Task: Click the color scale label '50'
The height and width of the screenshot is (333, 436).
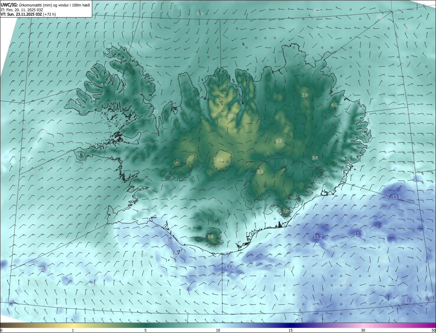Action: point(433,330)
